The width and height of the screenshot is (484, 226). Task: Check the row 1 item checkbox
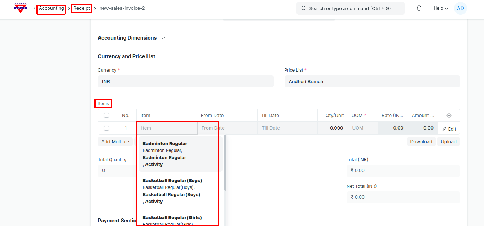[x=106, y=128]
